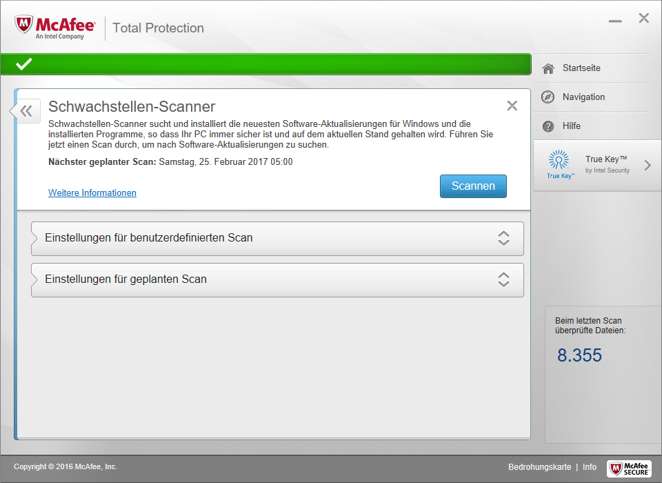The width and height of the screenshot is (662, 483).
Task: Click the right arrow next to True Key
Action: pyautogui.click(x=648, y=165)
